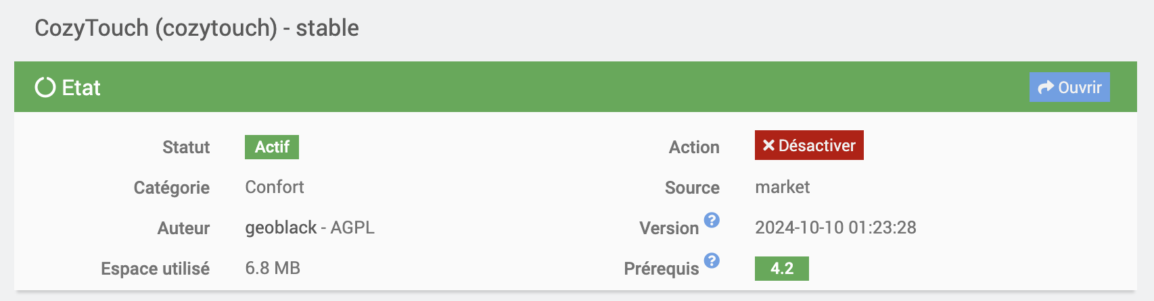Click the AGPL license text
The height and width of the screenshot is (301, 1154).
click(352, 228)
